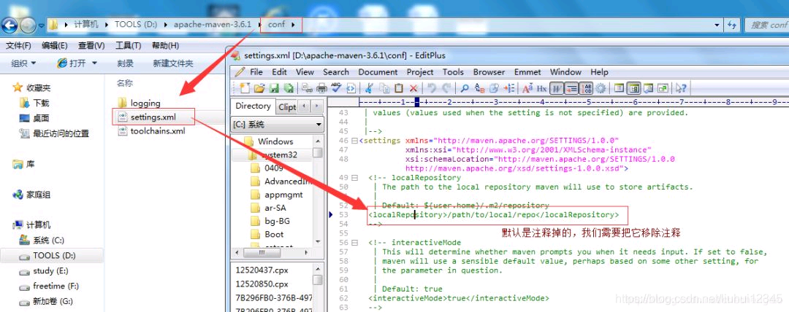Collapse the code fold at line 46
This screenshot has width=789, height=312.
tap(355, 141)
